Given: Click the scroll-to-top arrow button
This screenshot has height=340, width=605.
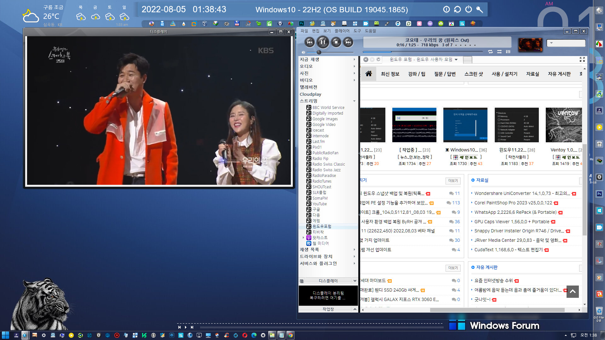Looking at the screenshot, I should click(x=573, y=292).
